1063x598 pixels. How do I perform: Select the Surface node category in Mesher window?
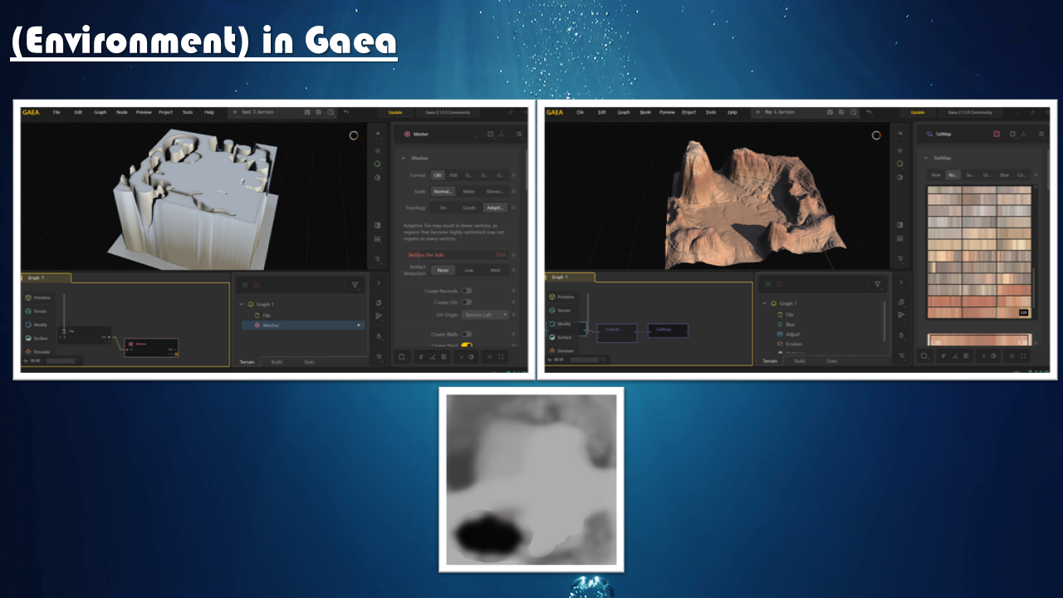coord(38,338)
